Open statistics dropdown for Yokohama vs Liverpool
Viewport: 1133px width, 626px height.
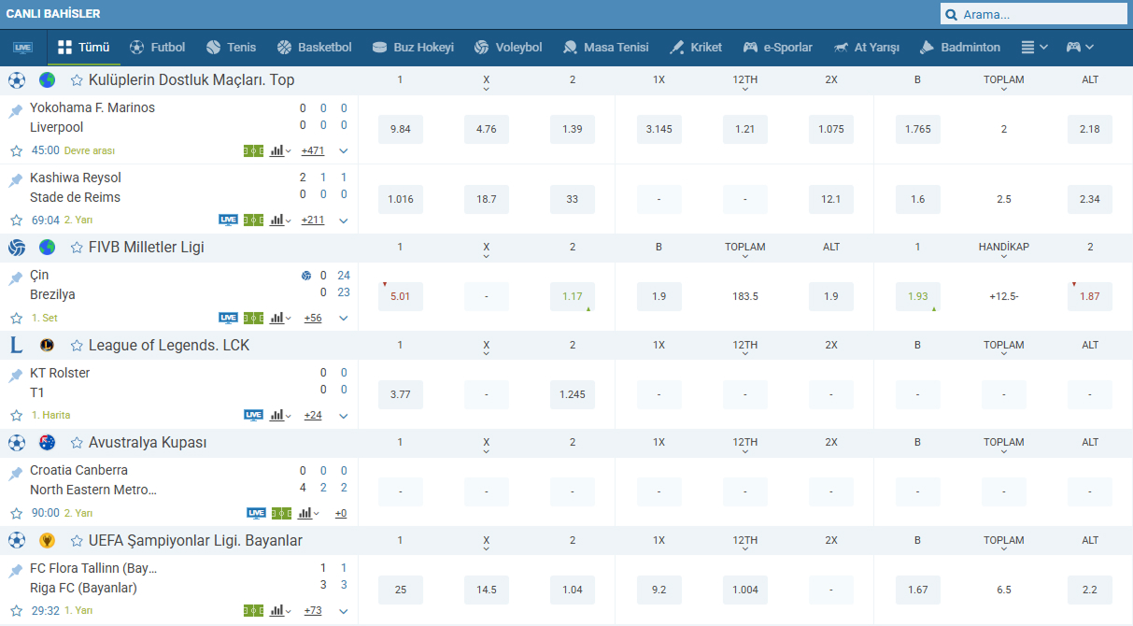[280, 150]
